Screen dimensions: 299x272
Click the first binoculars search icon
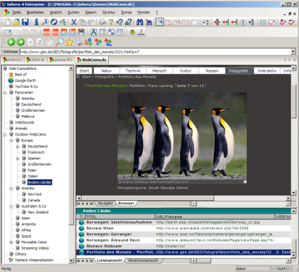(x=140, y=22)
